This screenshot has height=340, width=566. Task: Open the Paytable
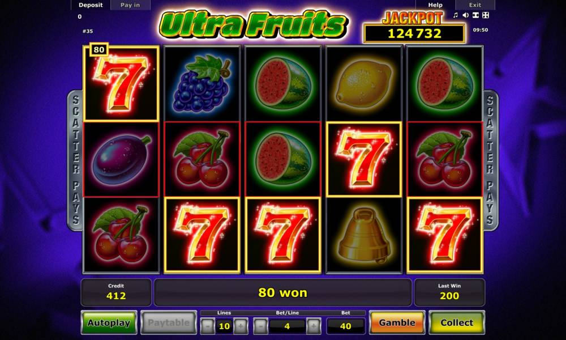click(x=169, y=322)
